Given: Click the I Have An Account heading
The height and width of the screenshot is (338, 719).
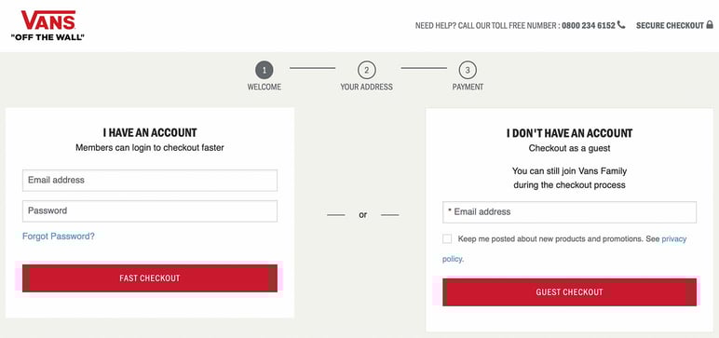Looking at the screenshot, I should click(150, 133).
